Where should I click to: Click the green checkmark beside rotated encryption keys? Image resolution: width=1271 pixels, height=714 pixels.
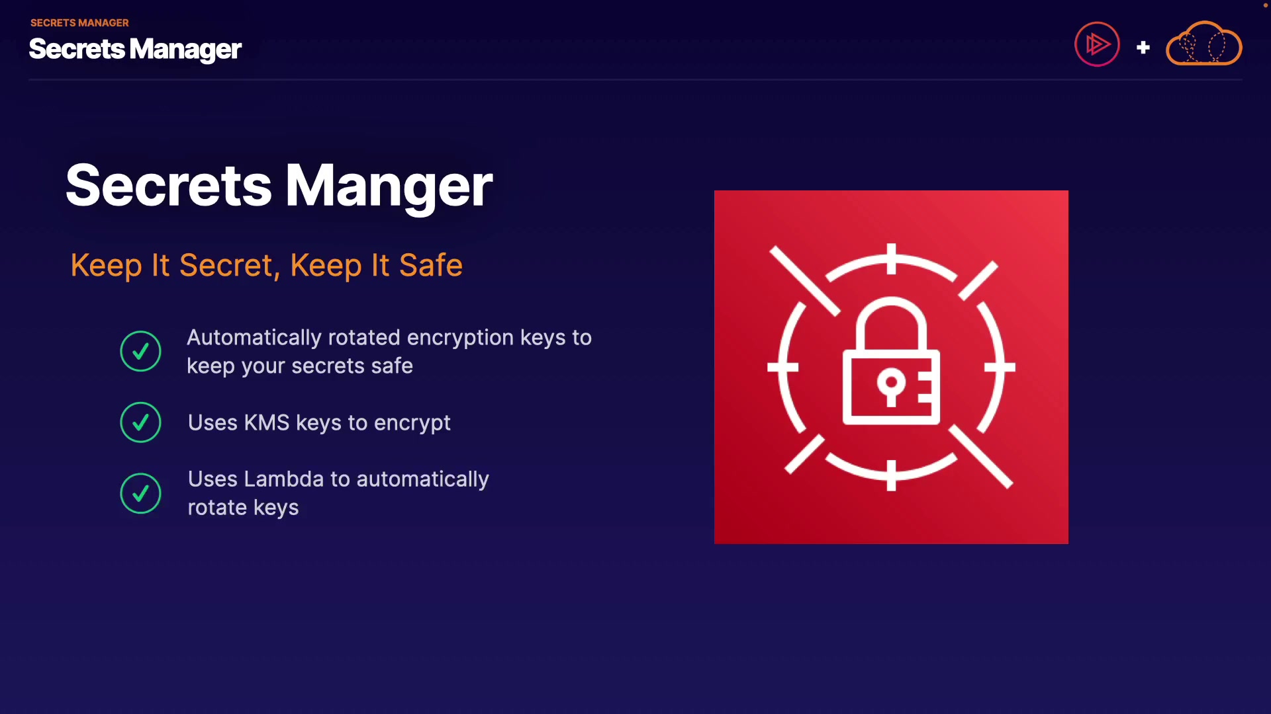pos(140,351)
